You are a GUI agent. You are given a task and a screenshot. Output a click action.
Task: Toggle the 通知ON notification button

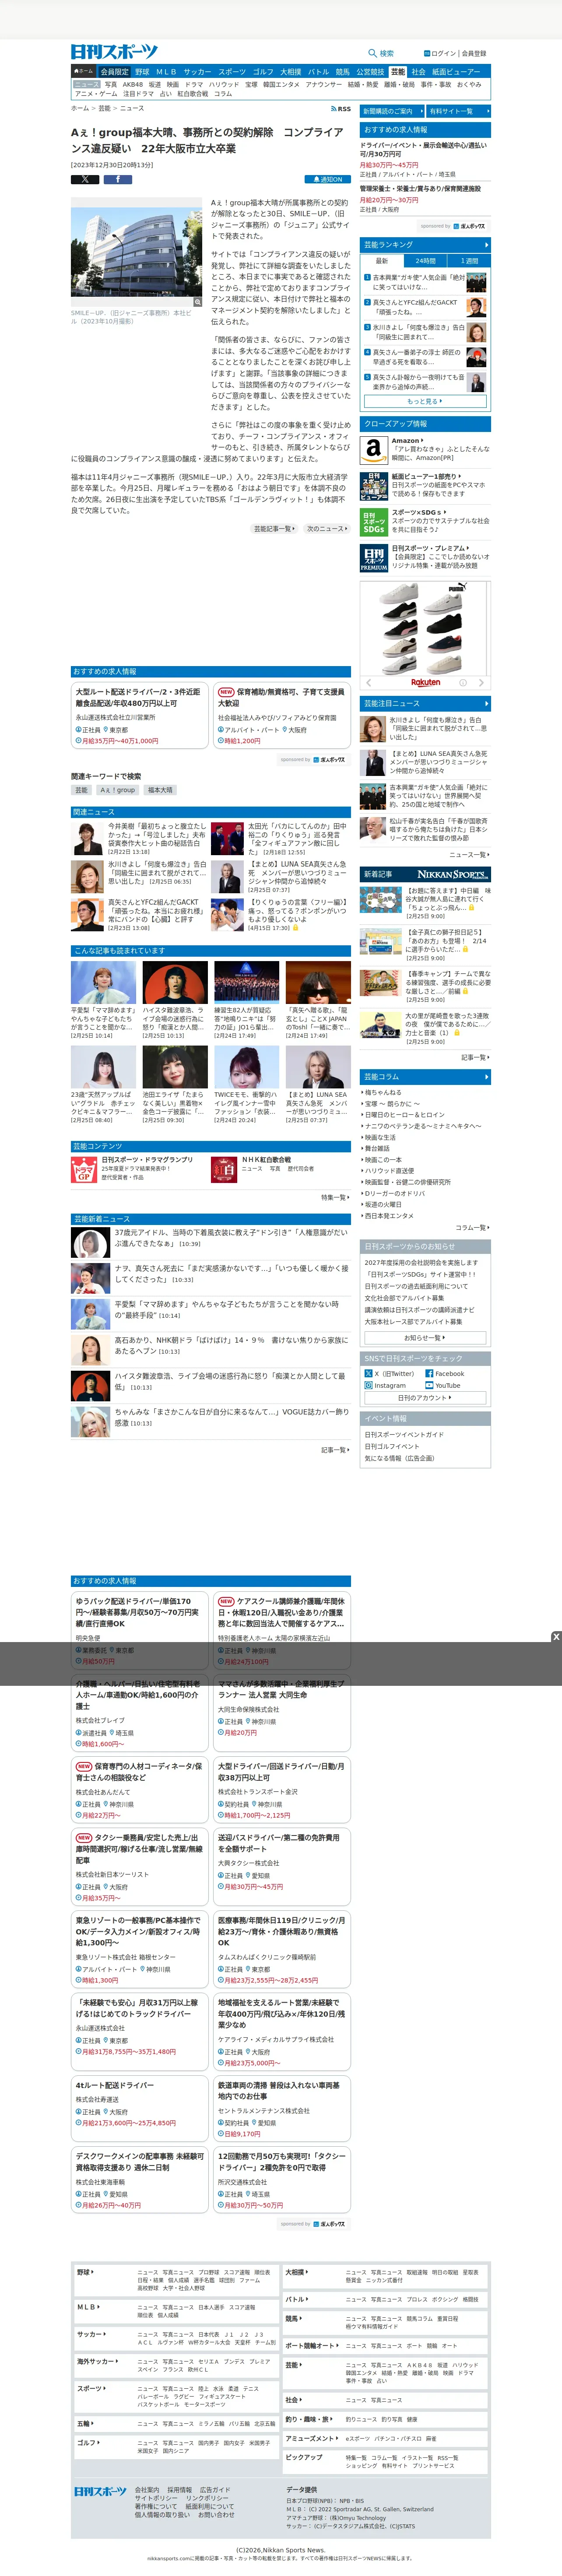coord(327,179)
